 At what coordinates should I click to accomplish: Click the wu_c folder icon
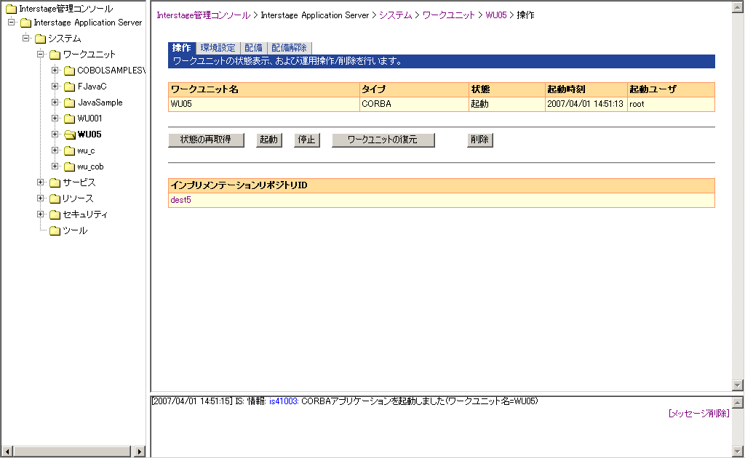click(x=69, y=151)
